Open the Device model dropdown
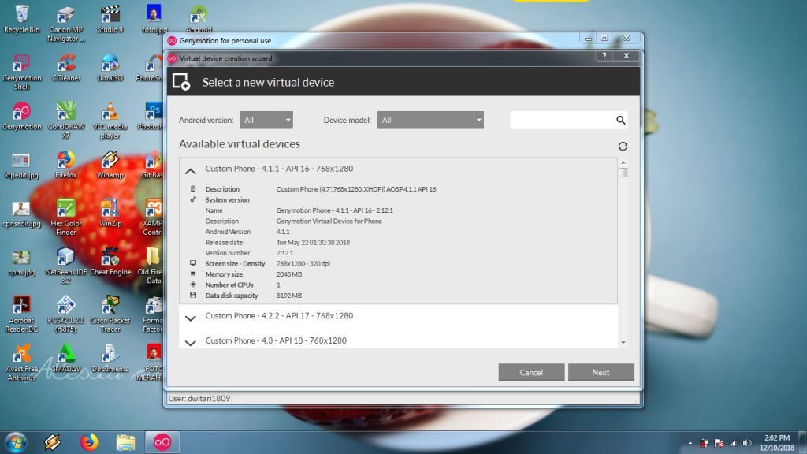 [x=430, y=121]
